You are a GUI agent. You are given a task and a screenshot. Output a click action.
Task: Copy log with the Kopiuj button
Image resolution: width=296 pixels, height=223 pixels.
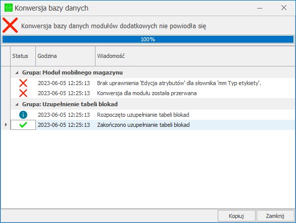coord(236,216)
